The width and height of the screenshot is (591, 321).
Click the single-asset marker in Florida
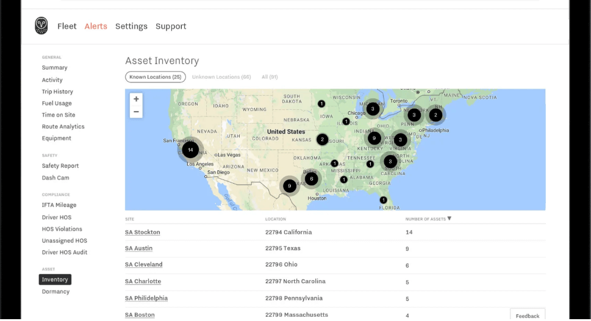tap(383, 200)
